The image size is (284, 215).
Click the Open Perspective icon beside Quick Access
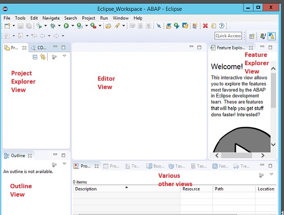(252, 36)
